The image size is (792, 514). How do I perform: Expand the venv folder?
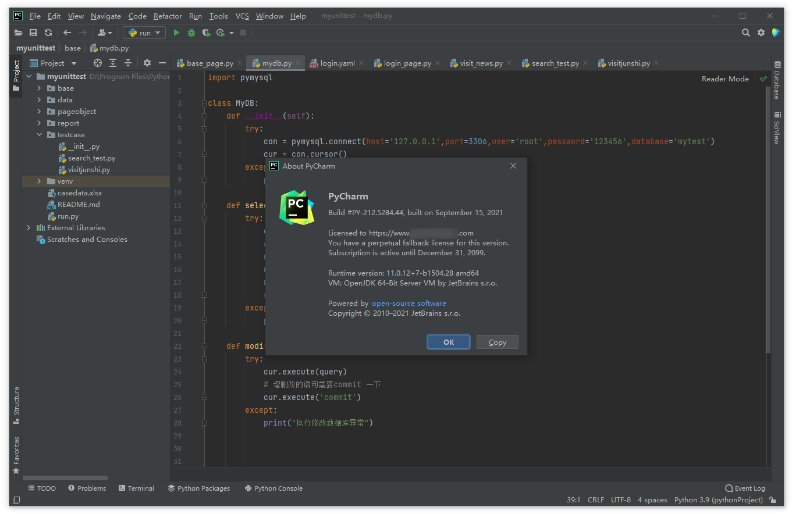(39, 181)
